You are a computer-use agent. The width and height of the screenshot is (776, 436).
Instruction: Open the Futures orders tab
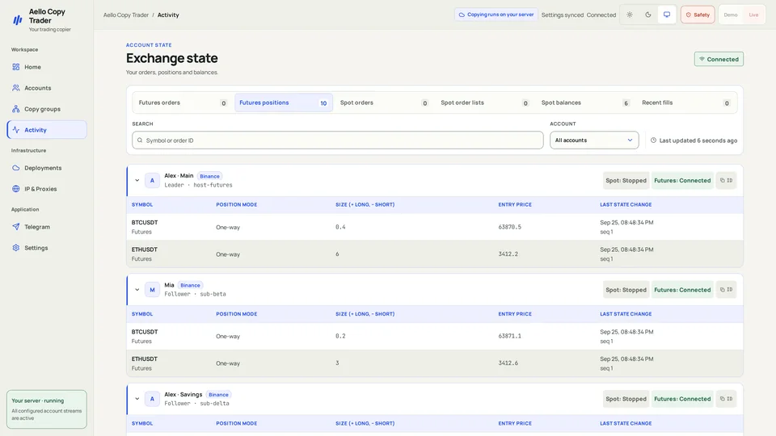183,103
